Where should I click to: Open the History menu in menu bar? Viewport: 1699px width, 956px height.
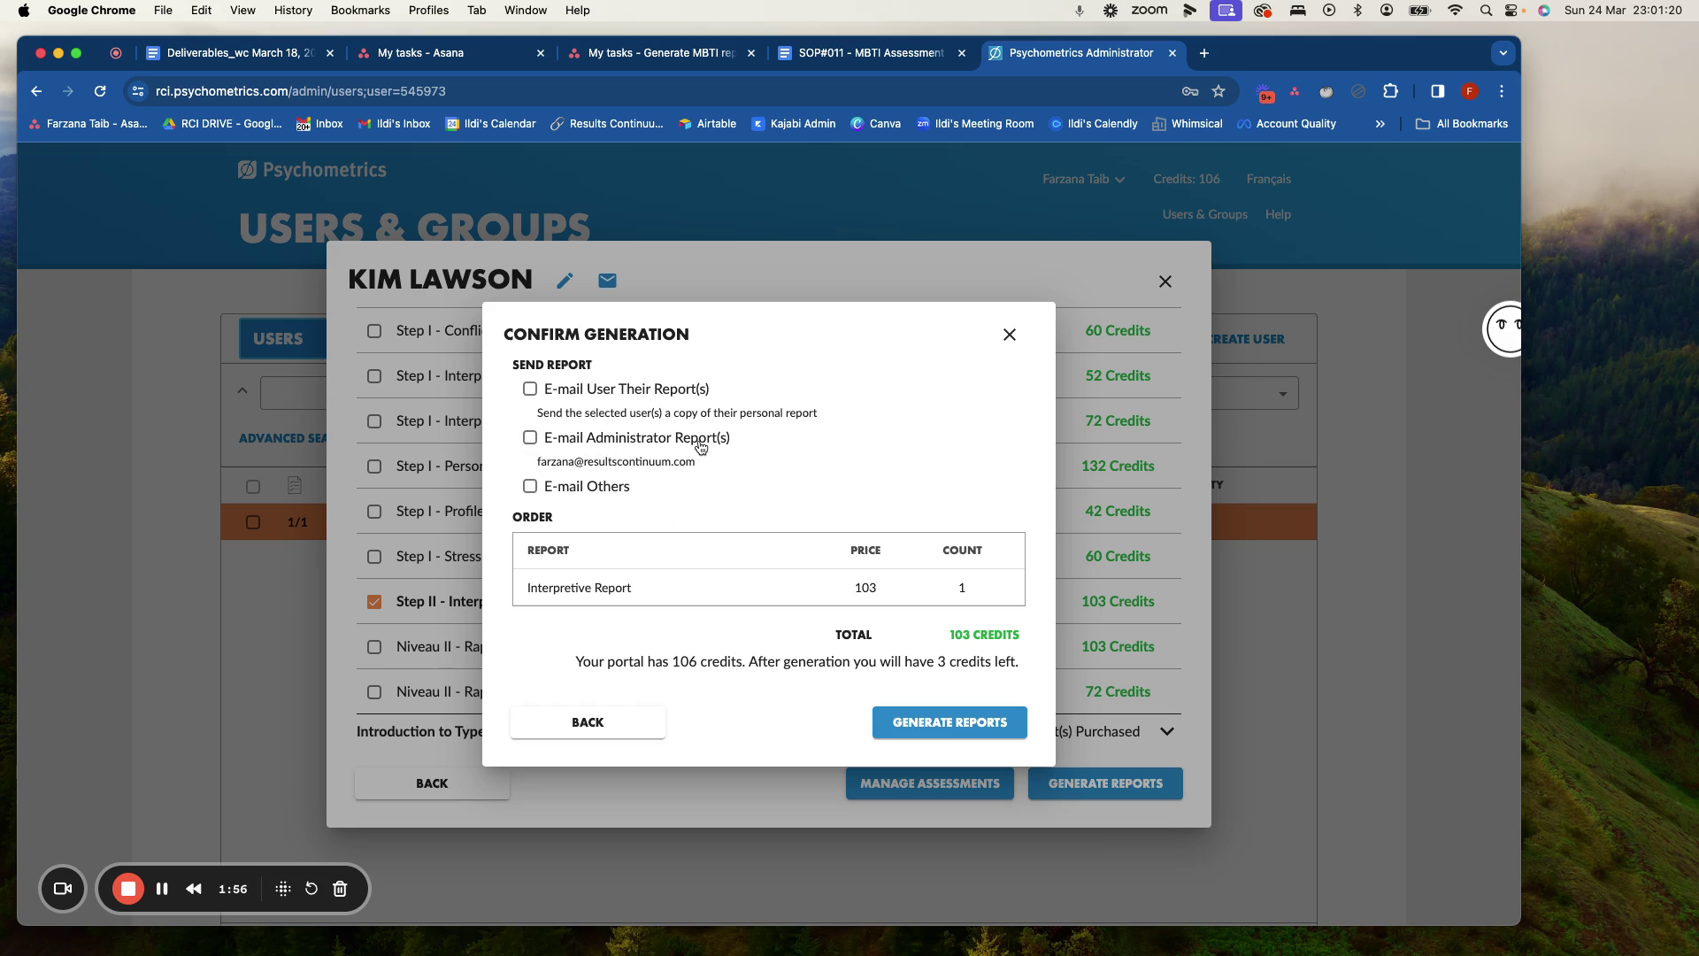coord(293,11)
